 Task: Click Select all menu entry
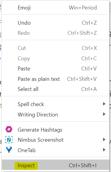[x=56, y=89]
